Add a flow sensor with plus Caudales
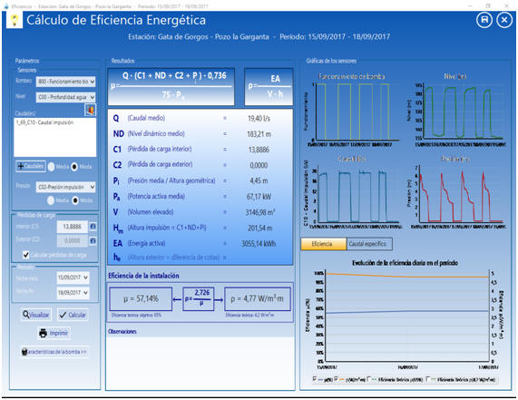 click(31, 166)
